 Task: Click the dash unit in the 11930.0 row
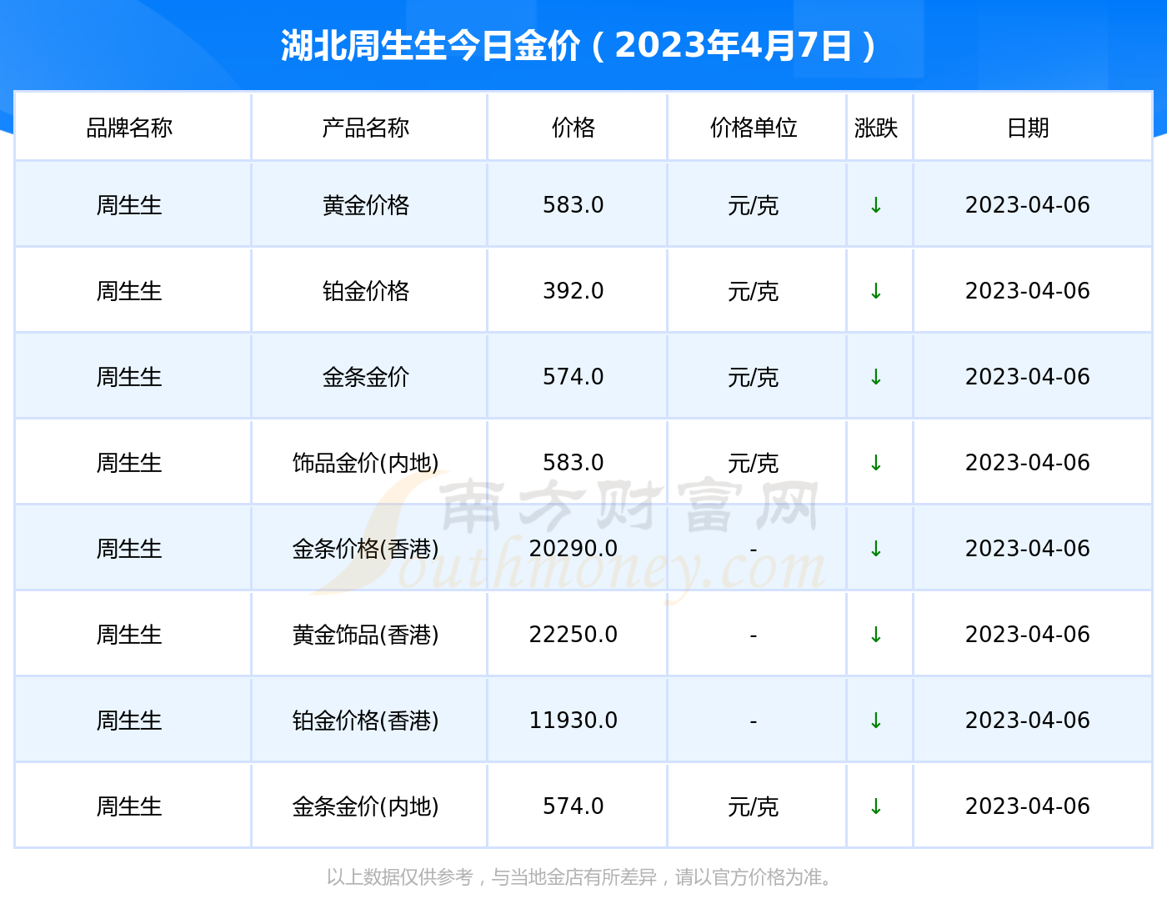754,721
